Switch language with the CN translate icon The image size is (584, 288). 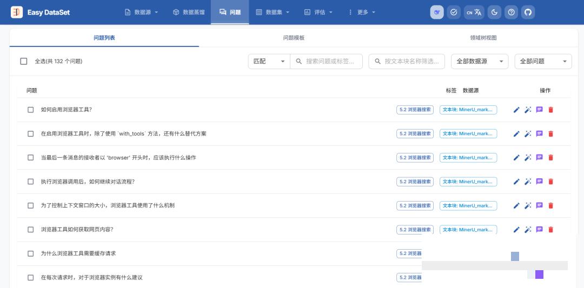474,12
